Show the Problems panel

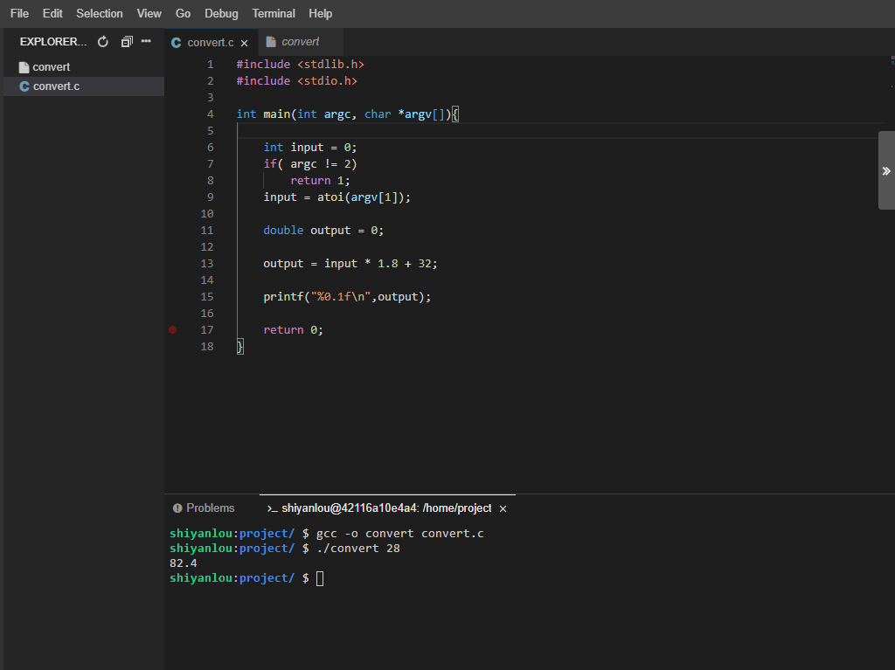[210, 508]
